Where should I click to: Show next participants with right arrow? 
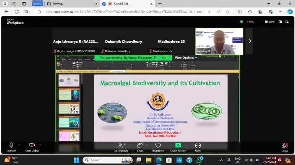pos(250,41)
